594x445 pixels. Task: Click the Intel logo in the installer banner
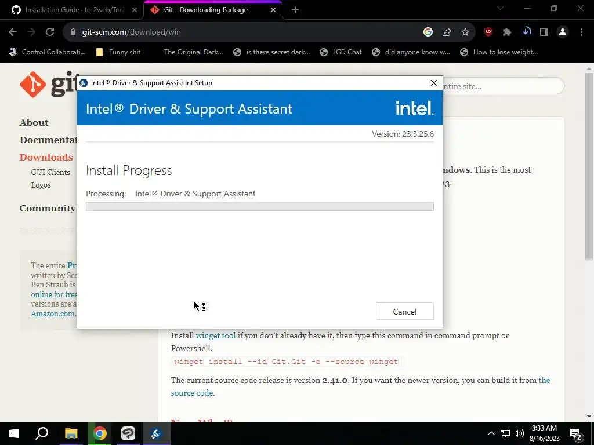[414, 108]
